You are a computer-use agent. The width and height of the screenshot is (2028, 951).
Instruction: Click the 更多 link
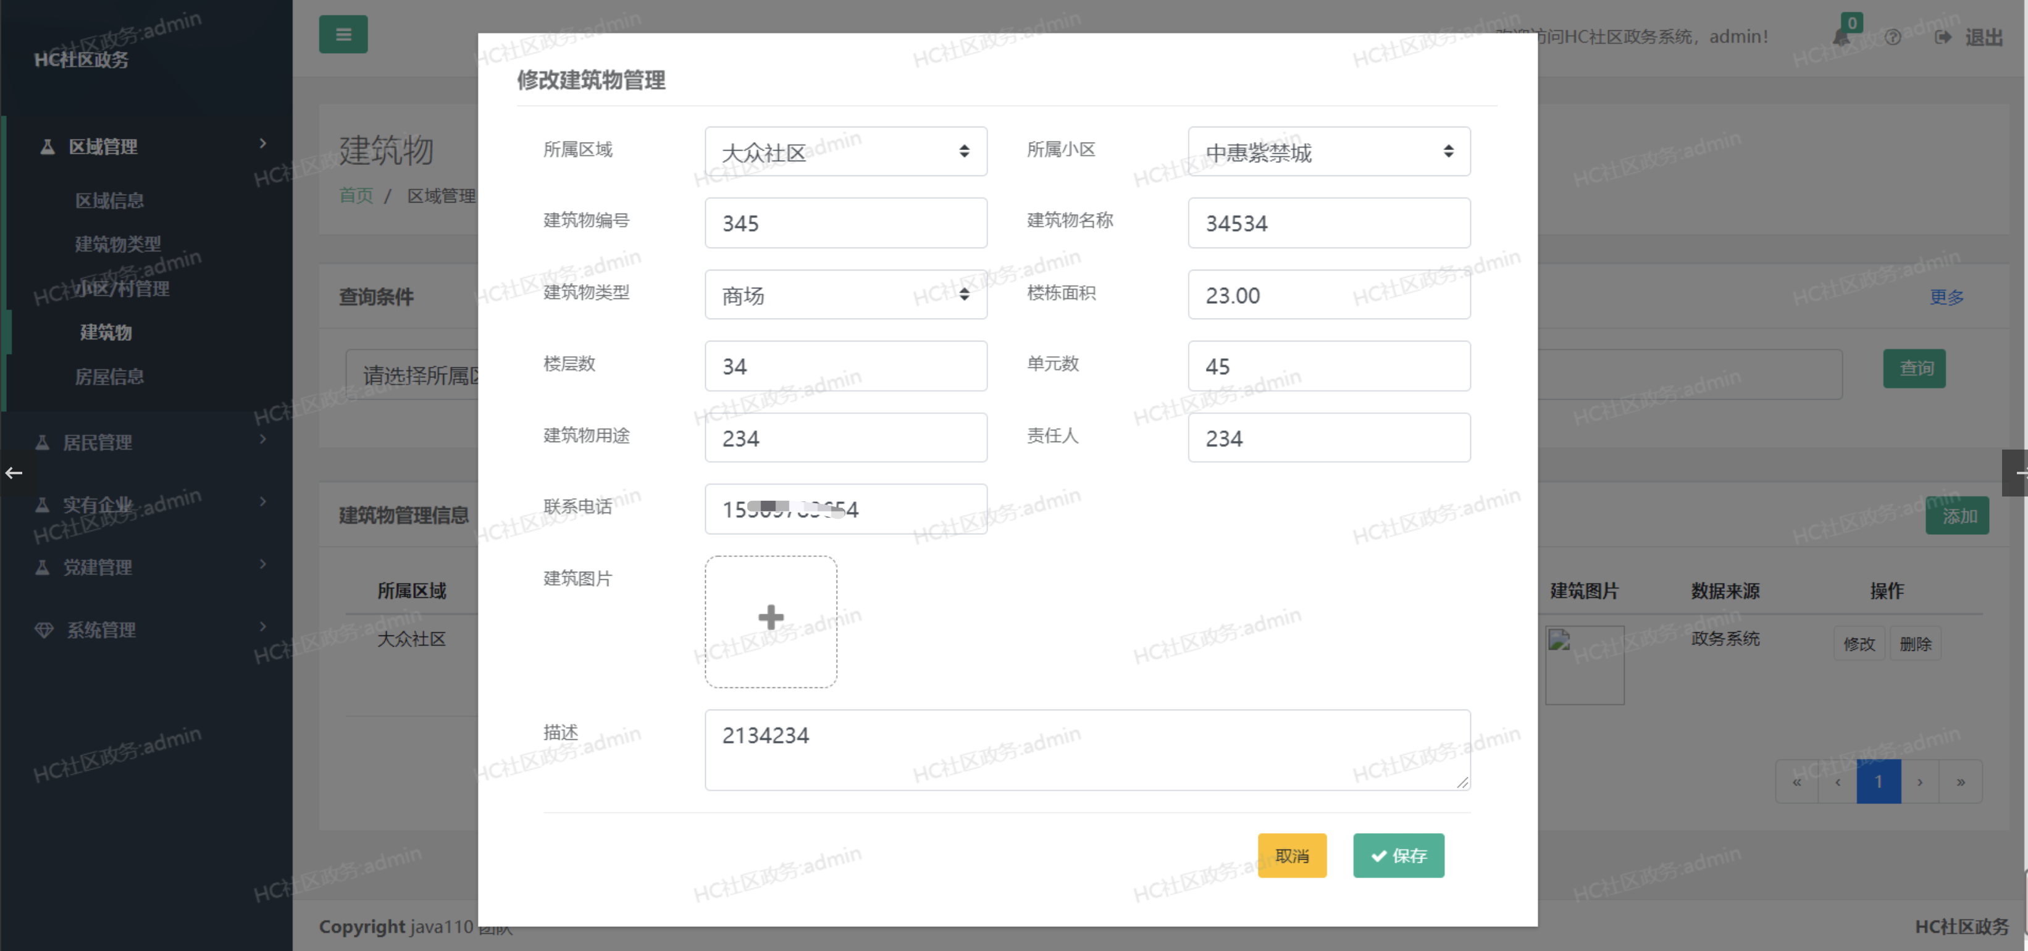[x=1947, y=297]
